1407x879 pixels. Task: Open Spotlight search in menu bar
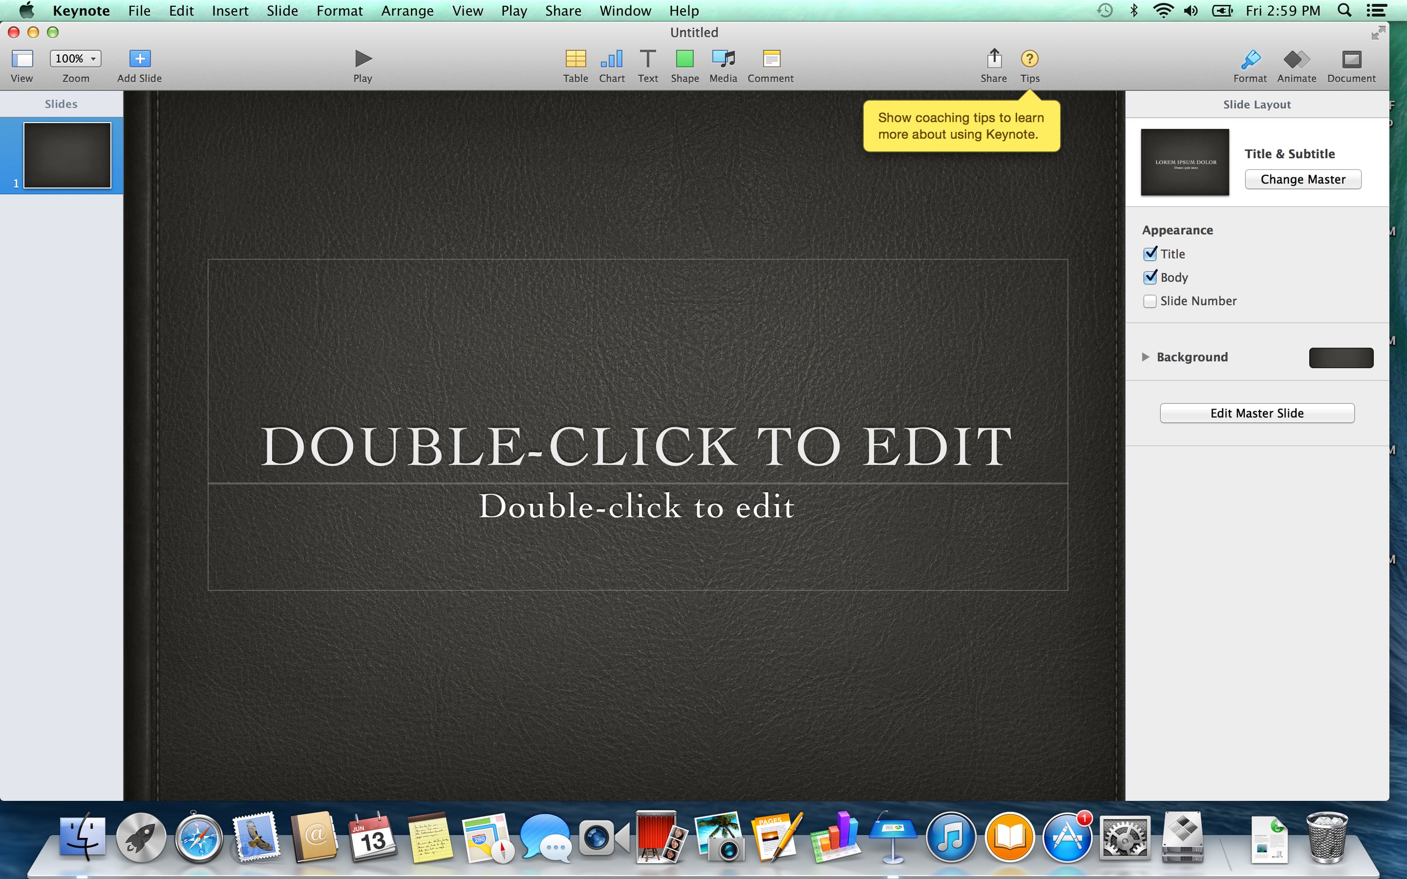click(1344, 10)
